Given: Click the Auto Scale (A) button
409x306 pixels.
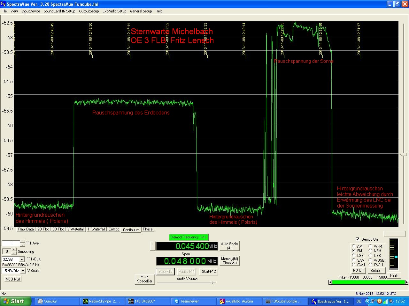Looking at the screenshot, I should coord(229,246).
